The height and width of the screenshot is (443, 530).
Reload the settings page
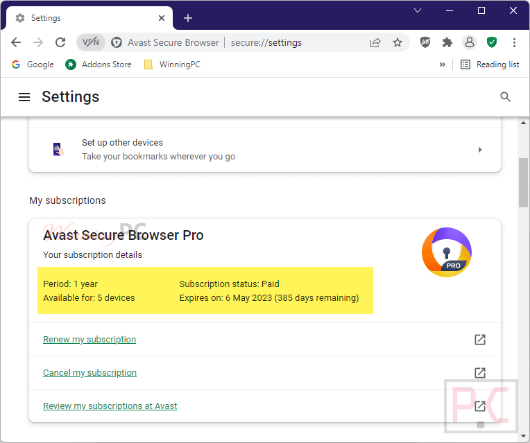[x=60, y=42]
